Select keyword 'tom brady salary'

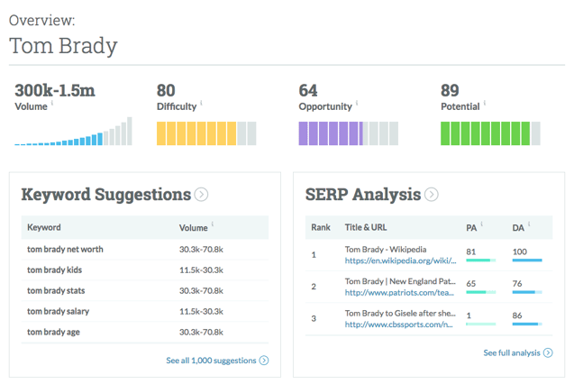click(x=59, y=312)
